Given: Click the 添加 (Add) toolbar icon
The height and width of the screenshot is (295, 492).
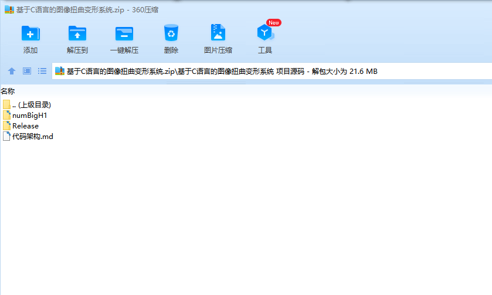Looking at the screenshot, I should coord(30,33).
